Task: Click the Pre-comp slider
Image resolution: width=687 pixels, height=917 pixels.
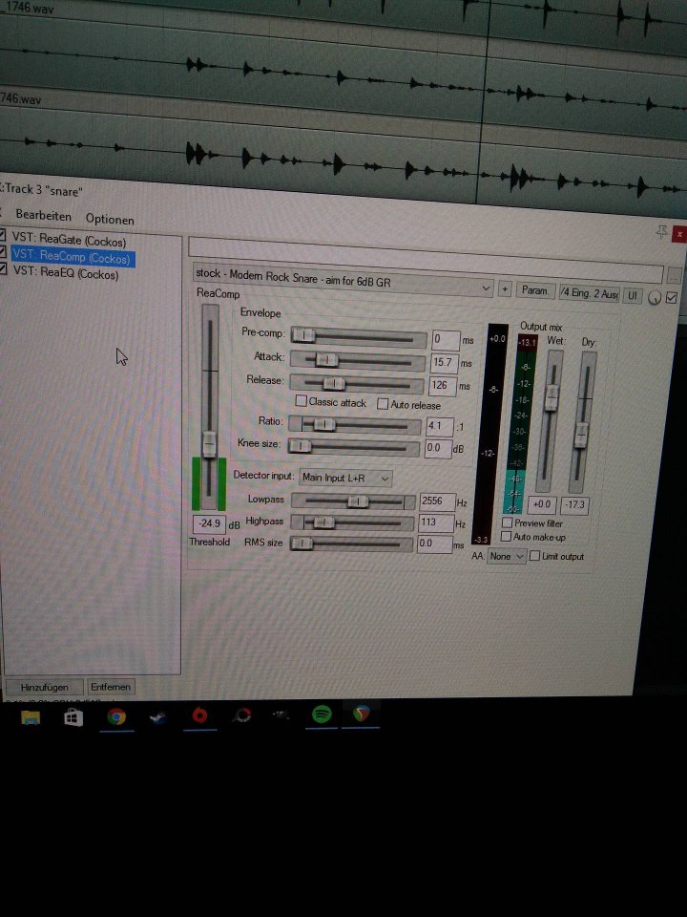Action: (x=359, y=337)
